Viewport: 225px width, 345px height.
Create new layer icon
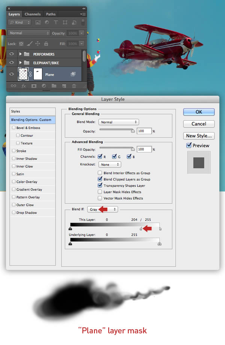(x=64, y=86)
